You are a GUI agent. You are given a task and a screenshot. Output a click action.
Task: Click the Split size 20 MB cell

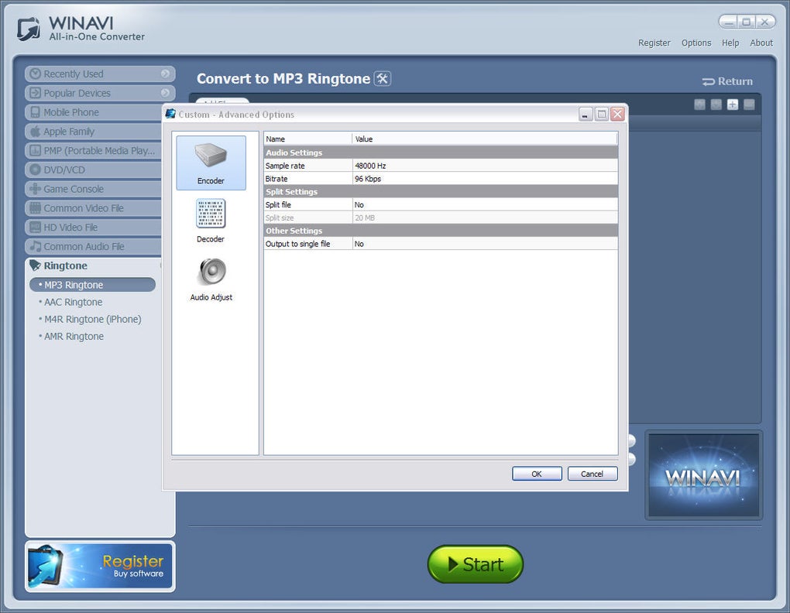[x=485, y=218]
